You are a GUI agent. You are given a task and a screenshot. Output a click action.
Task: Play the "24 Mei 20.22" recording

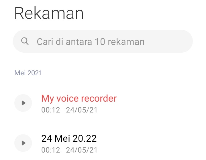click(x=23, y=143)
